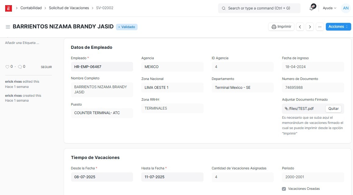
Task: Open the notifications bell
Action: [312, 8]
